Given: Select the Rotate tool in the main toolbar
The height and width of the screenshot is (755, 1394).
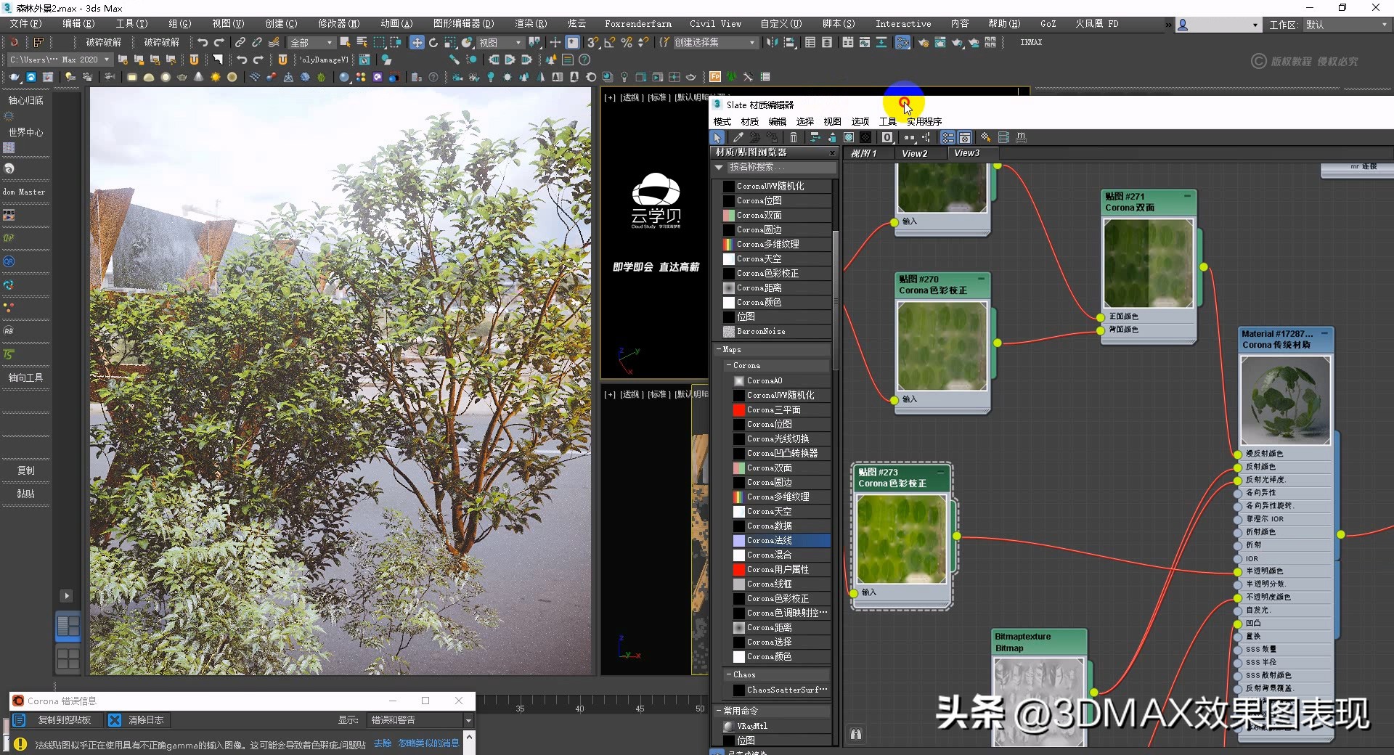Looking at the screenshot, I should (433, 42).
